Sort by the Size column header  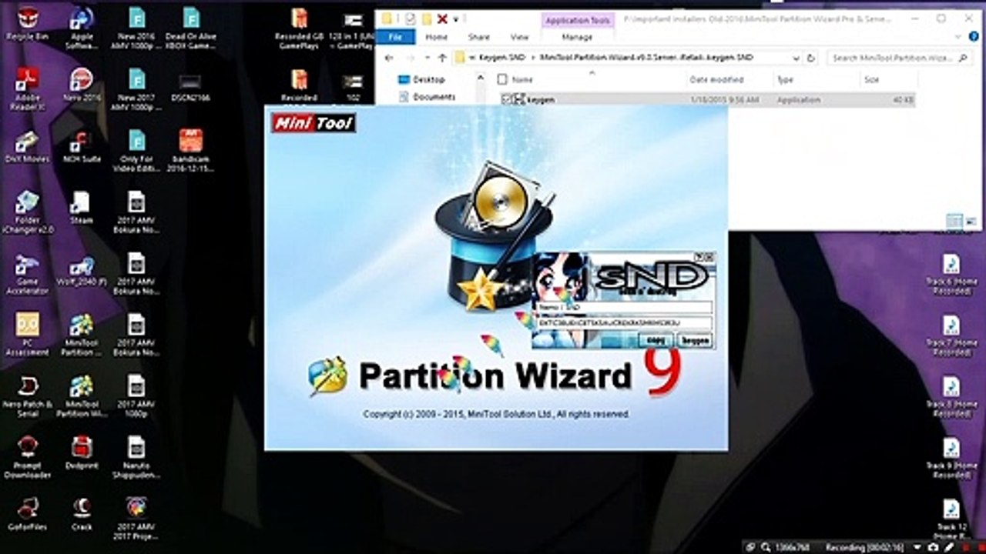coord(871,79)
